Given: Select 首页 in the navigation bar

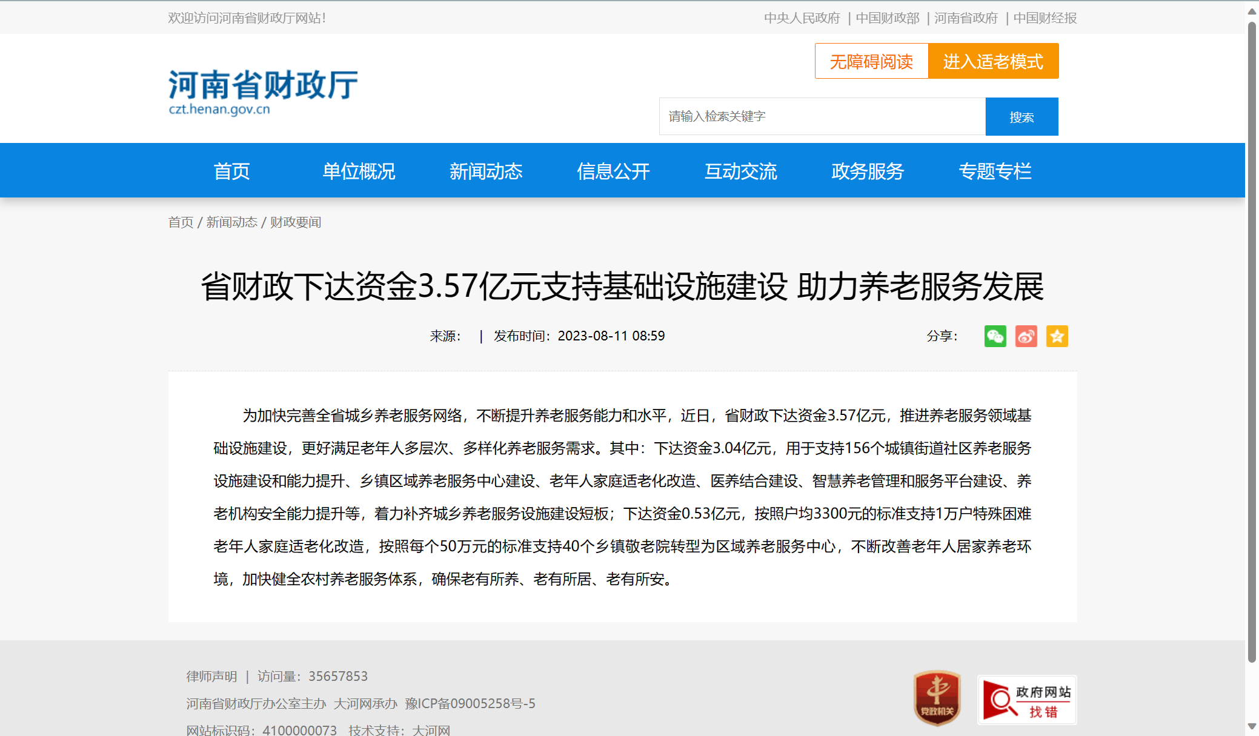Looking at the screenshot, I should point(231,171).
